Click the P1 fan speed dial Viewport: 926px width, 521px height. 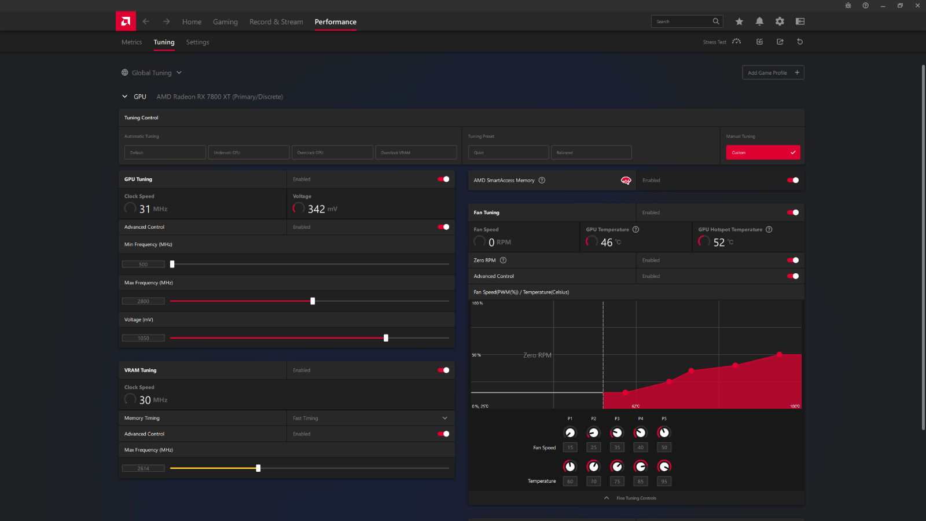(x=570, y=432)
